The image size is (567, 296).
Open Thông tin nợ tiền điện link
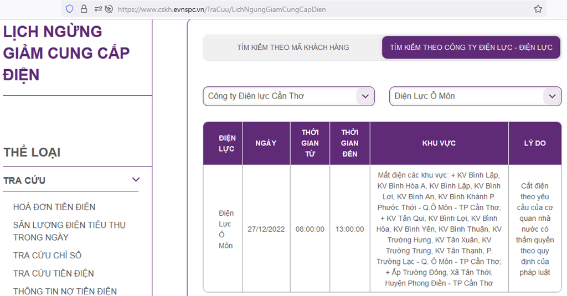[x=65, y=291]
